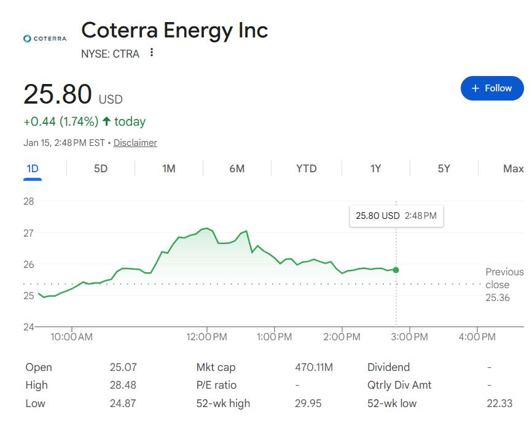532x431 pixels.
Task: Follow Coterra Energy stock
Action: [491, 88]
